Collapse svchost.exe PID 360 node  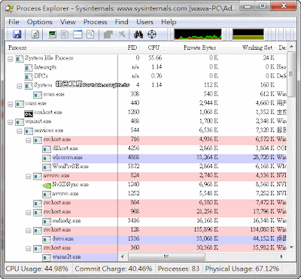(x=29, y=249)
